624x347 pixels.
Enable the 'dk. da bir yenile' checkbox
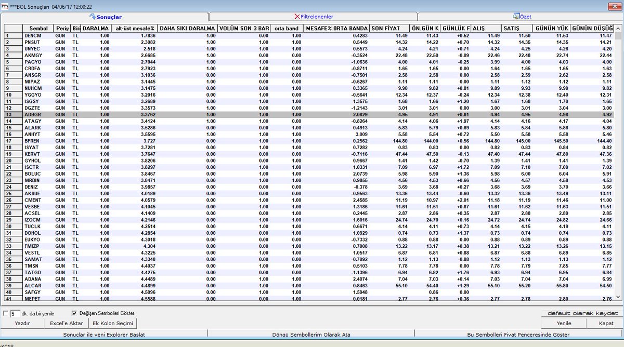click(5, 314)
